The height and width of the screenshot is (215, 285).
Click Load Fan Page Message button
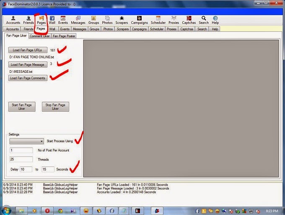(28, 64)
